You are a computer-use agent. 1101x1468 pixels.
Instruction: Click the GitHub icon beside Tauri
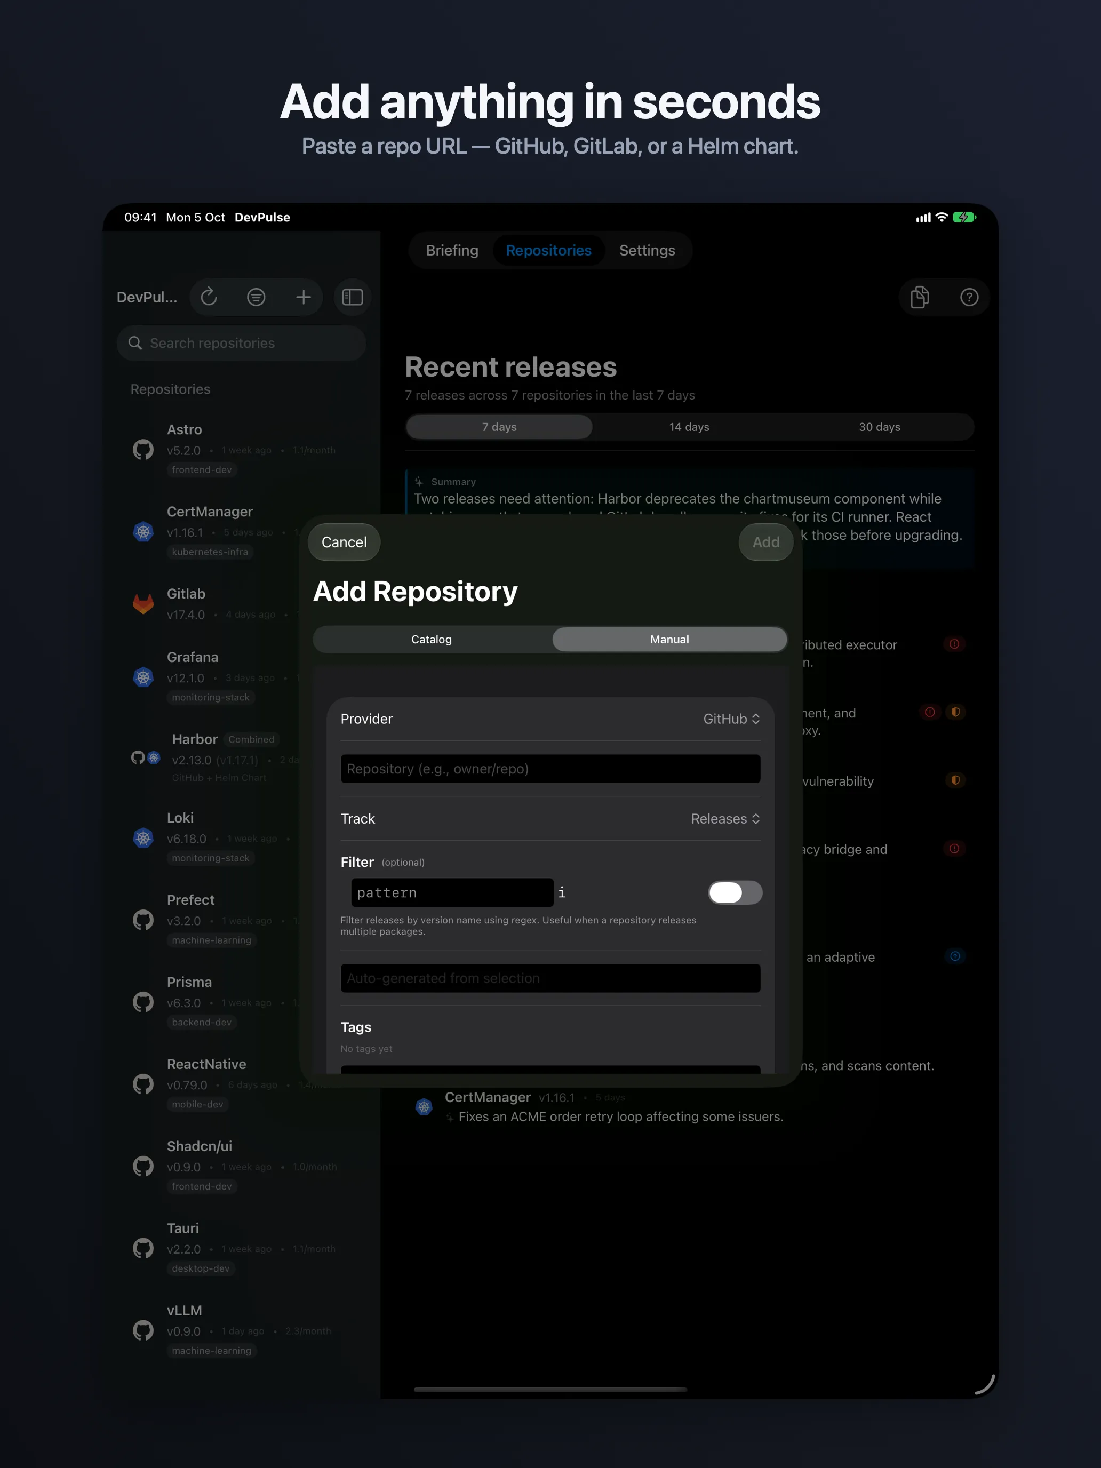(x=143, y=1248)
